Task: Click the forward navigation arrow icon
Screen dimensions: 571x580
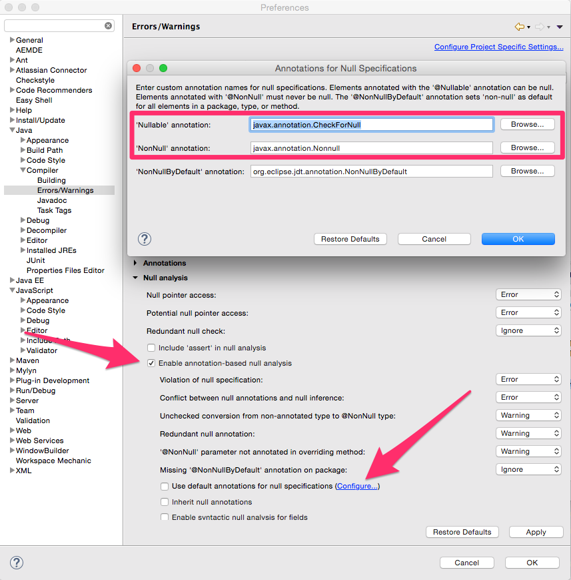Action: coord(539,27)
